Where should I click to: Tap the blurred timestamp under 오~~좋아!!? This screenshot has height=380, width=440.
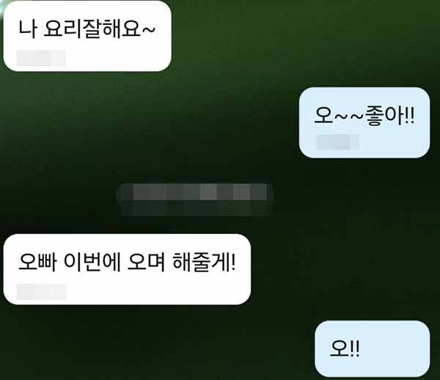tap(337, 142)
